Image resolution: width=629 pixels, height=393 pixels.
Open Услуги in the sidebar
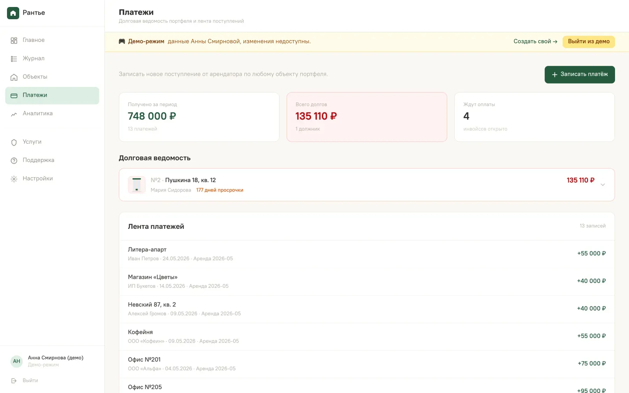(52, 142)
